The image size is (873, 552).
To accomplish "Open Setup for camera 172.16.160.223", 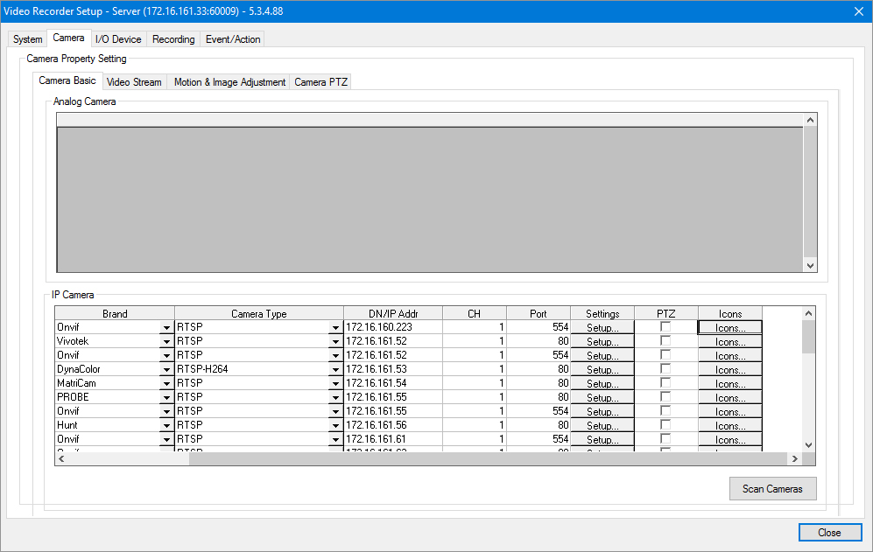I will (x=602, y=327).
